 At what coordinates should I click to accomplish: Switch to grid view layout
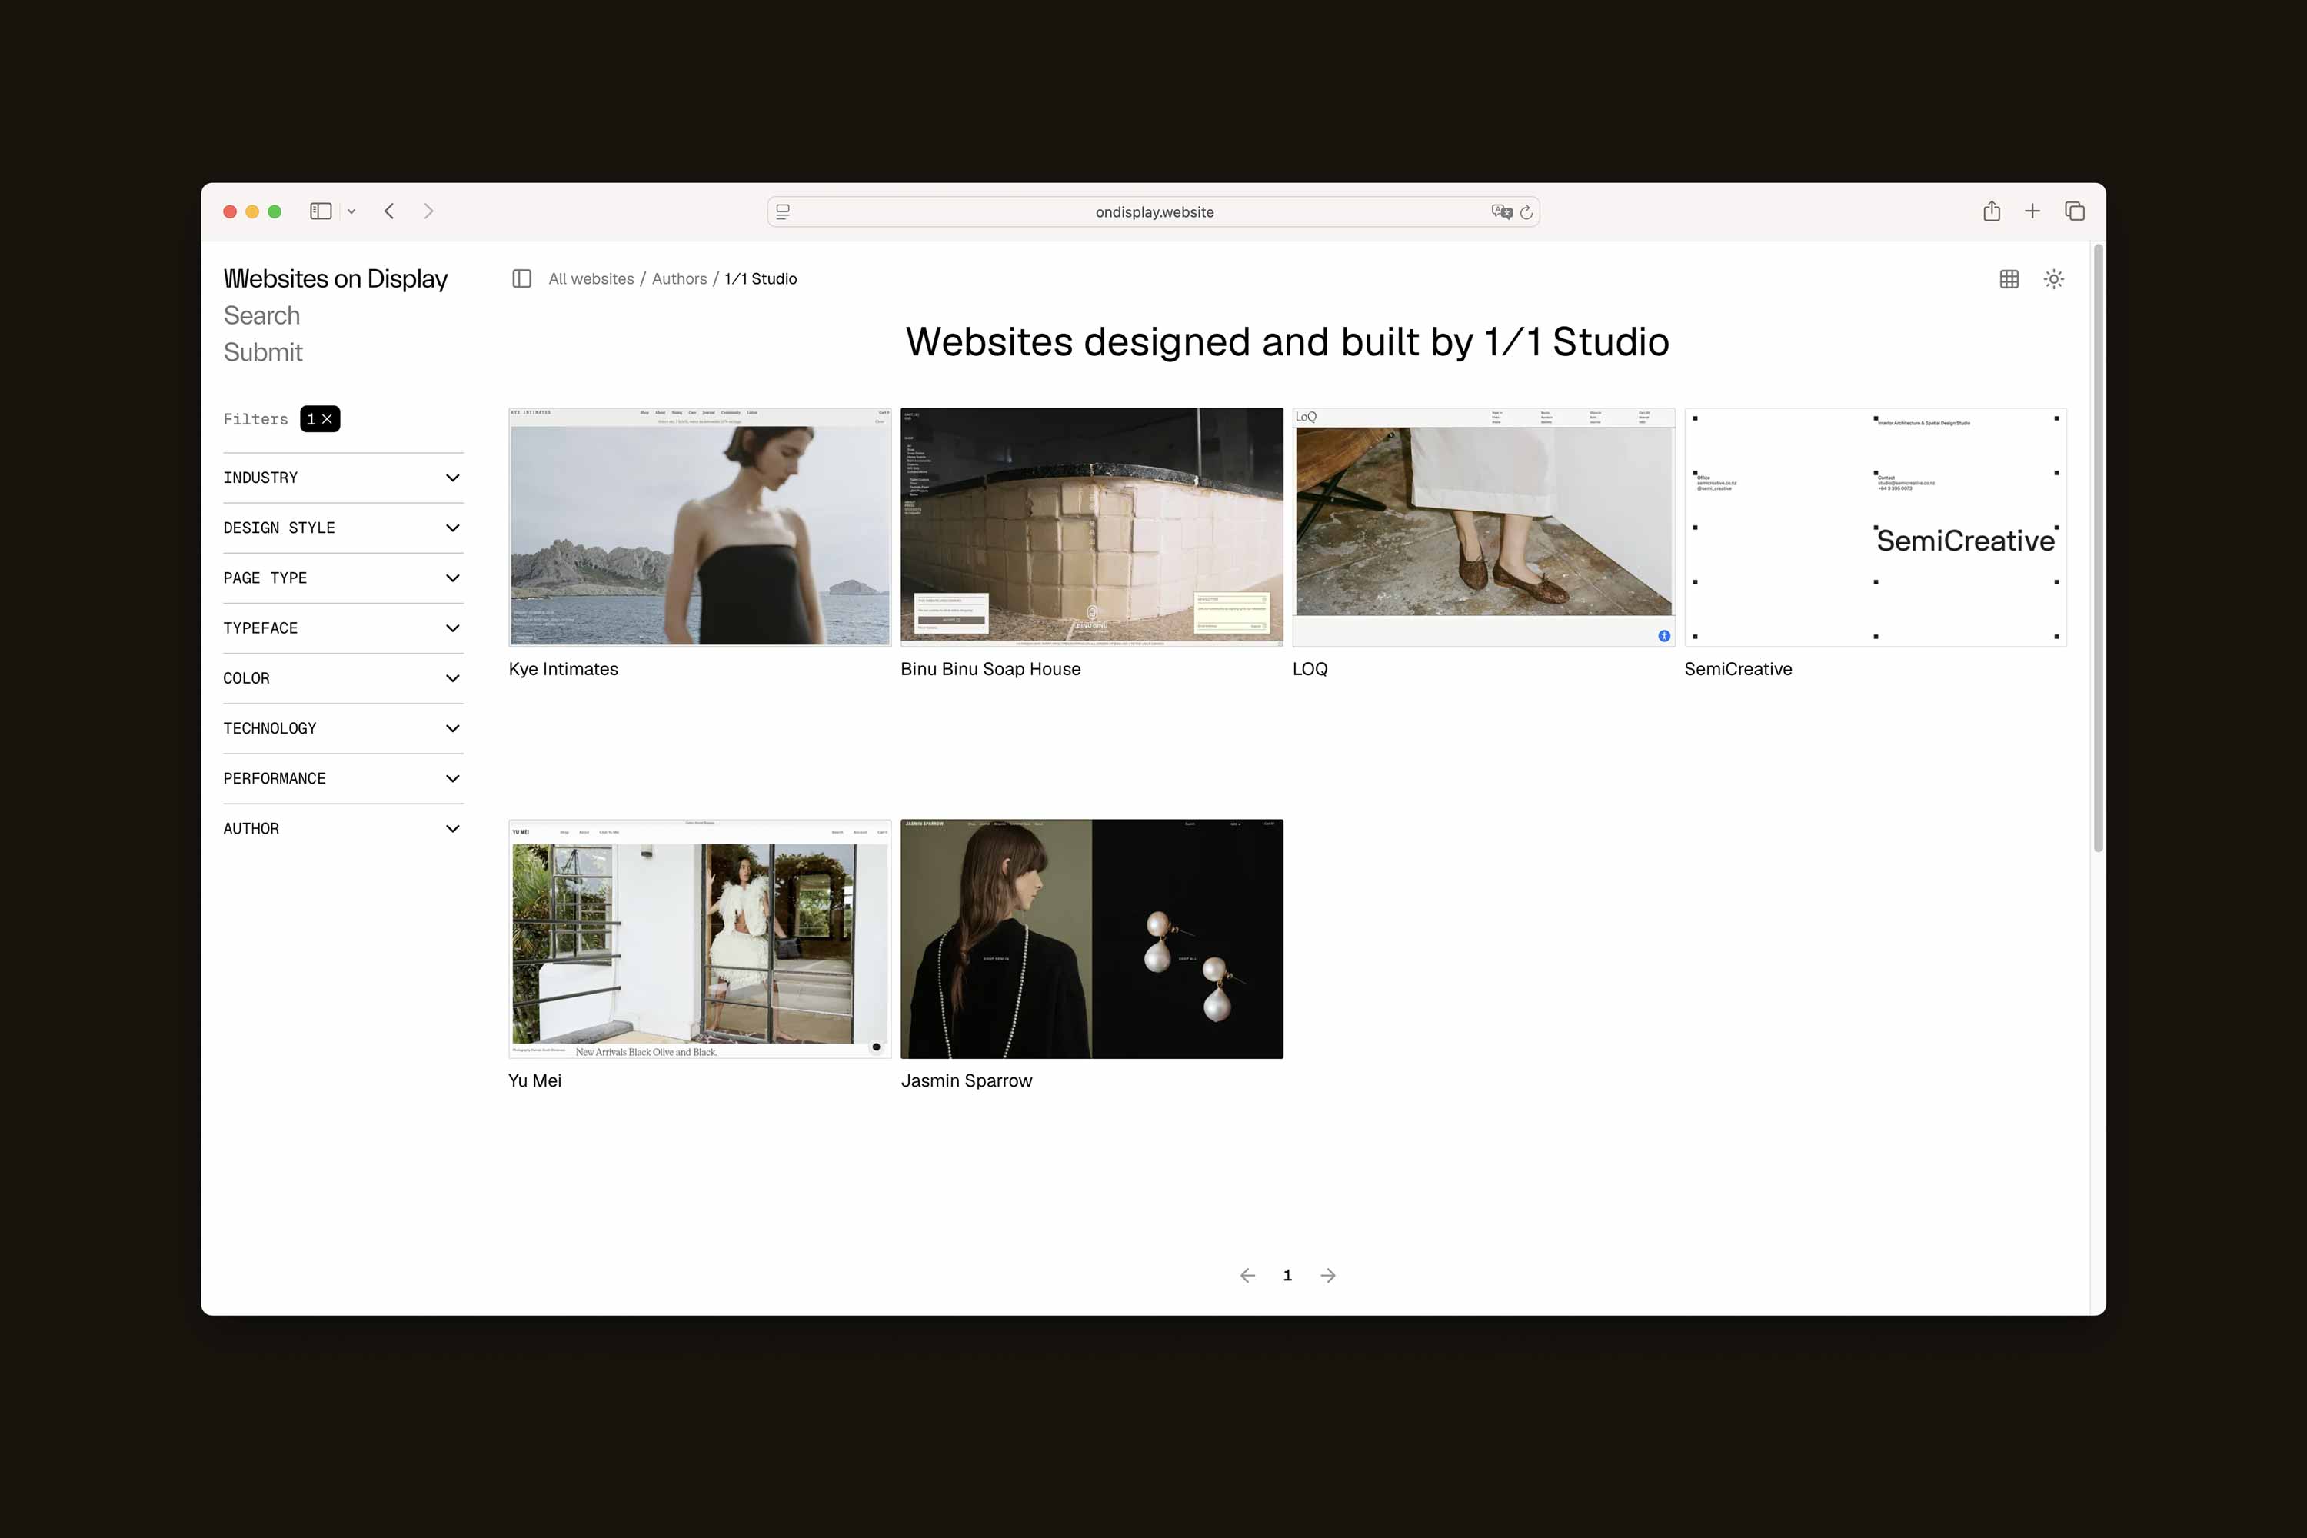pos(2009,278)
